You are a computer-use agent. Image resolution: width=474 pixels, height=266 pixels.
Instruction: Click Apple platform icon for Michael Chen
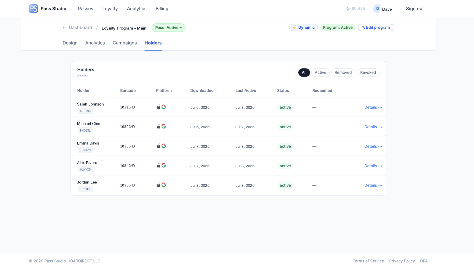pos(158,126)
